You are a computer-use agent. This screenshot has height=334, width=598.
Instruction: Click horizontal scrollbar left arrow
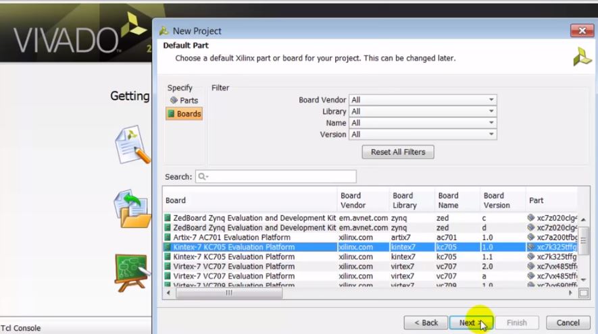click(x=168, y=293)
